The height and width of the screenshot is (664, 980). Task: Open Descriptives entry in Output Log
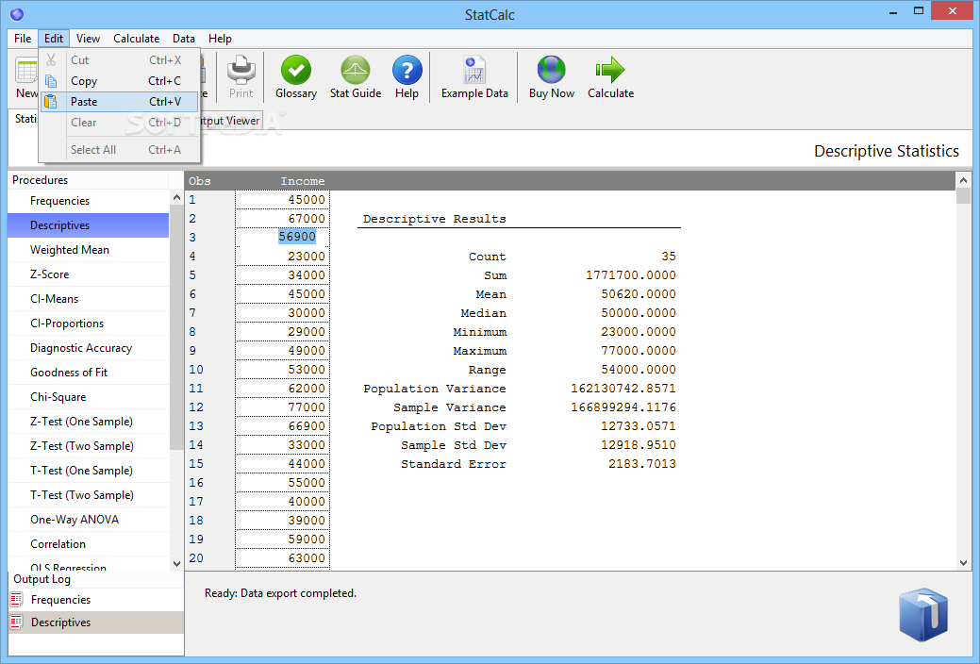tap(95, 622)
